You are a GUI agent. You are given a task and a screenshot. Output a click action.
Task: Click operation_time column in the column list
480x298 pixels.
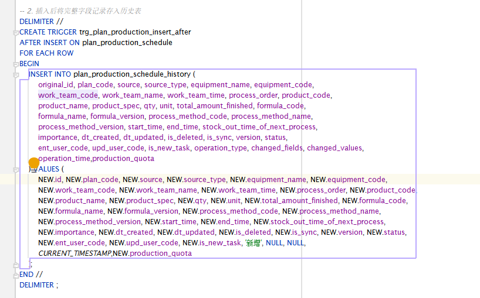pos(64,159)
